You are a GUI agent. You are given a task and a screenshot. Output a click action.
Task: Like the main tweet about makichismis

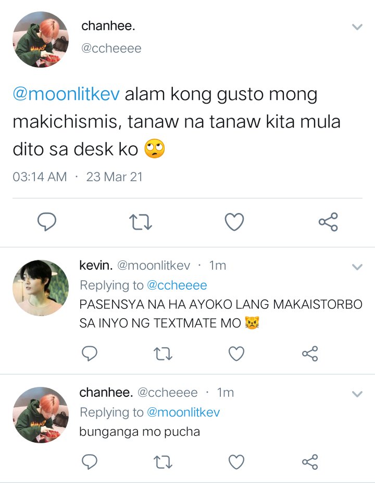[x=234, y=222]
